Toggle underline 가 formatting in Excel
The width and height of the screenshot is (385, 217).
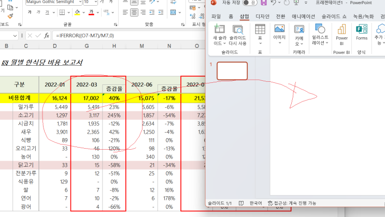[x=47, y=12]
